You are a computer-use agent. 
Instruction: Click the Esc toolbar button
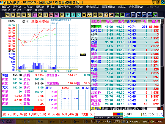click(x=133, y=15)
